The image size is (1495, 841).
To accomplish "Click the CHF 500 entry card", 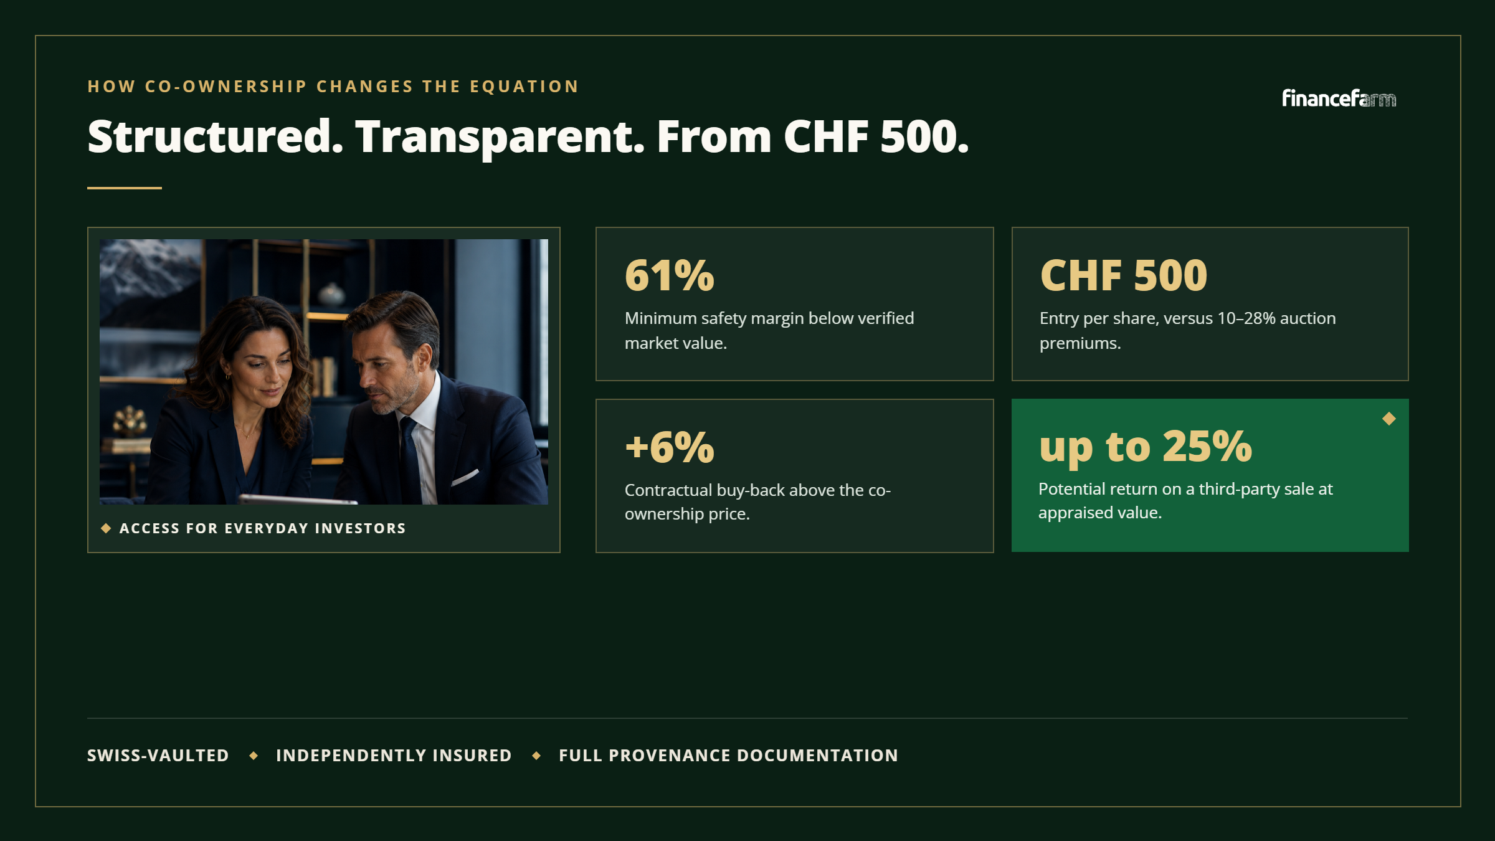I will 1210,304.
